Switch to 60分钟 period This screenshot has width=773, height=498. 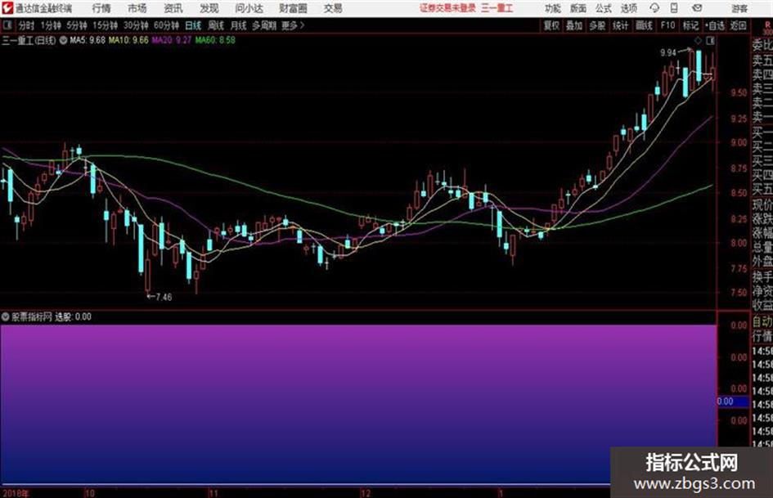tap(166, 25)
